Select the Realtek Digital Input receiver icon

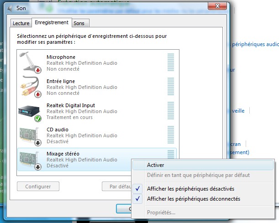30,111
